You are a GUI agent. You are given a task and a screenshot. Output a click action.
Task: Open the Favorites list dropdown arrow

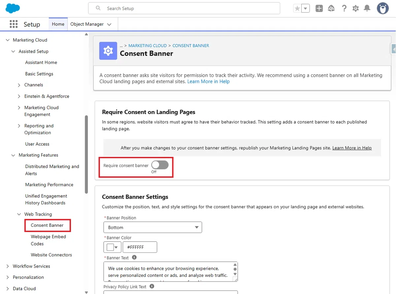coord(306,9)
